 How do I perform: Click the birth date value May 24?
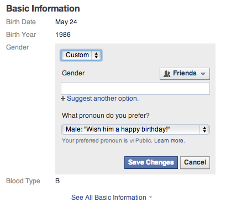point(66,22)
